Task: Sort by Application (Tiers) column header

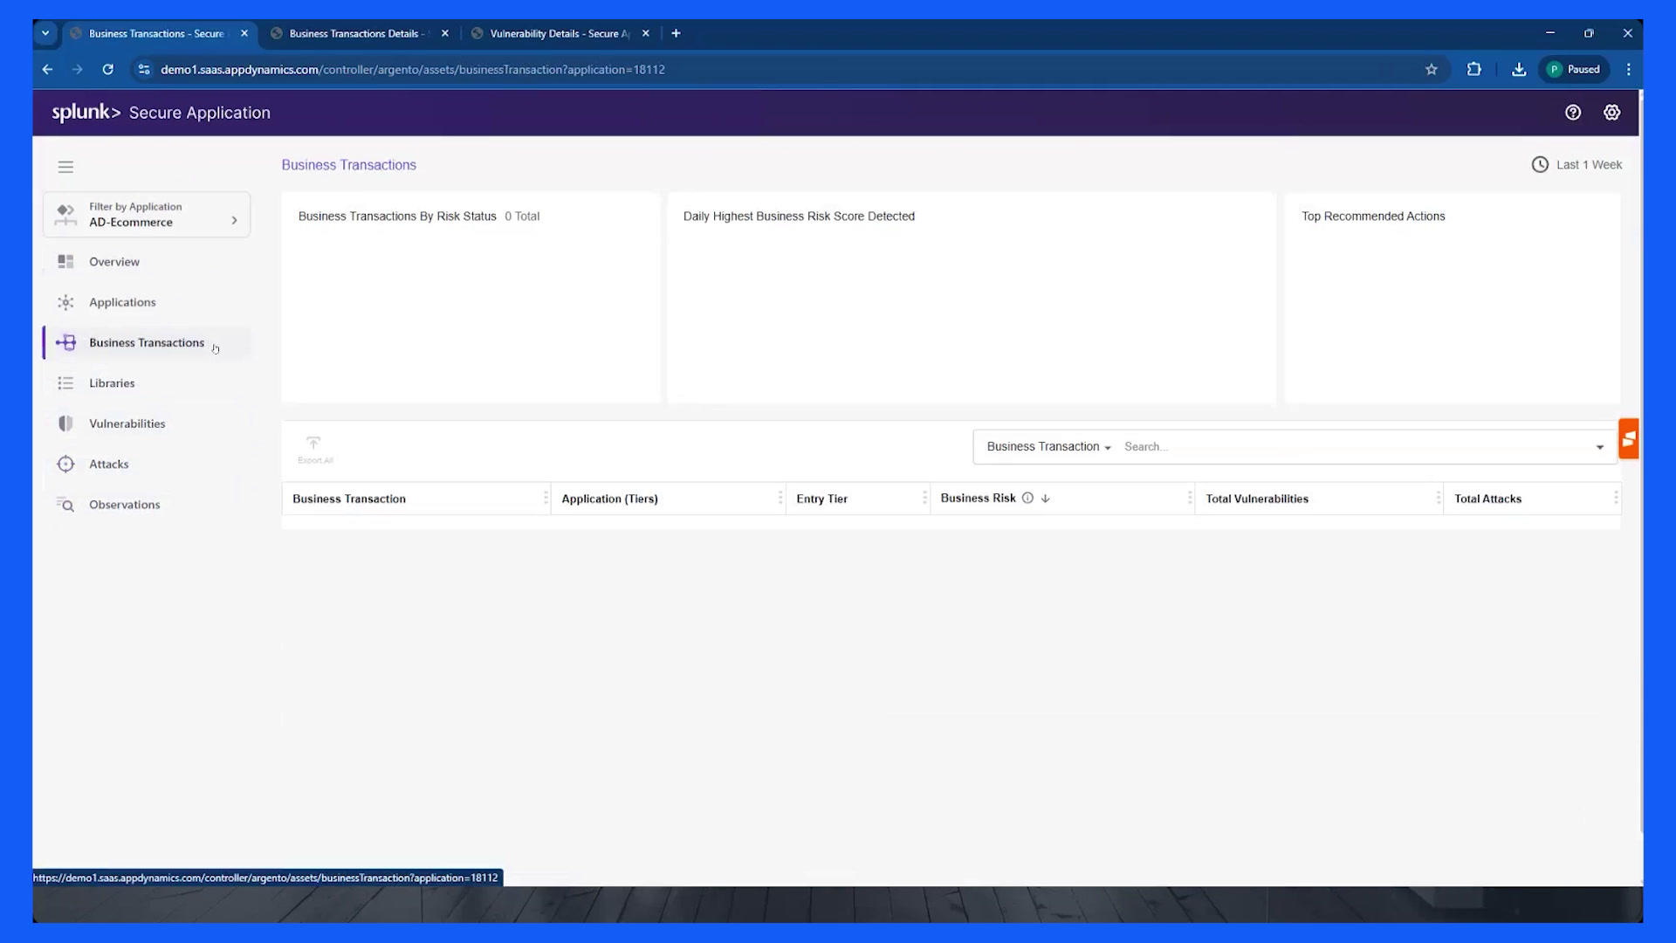Action: (609, 499)
